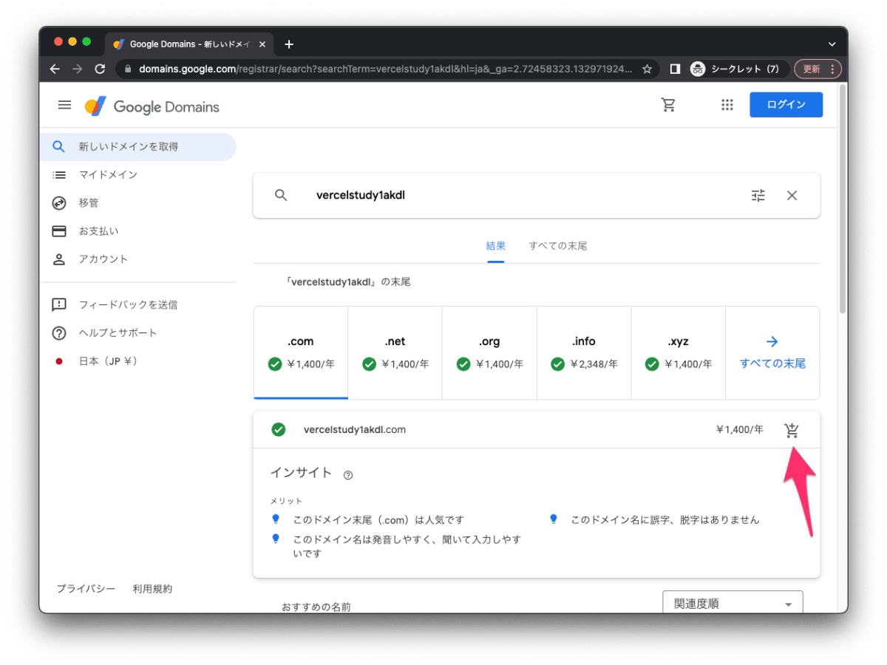The width and height of the screenshot is (887, 665).
Task: Add vercelstudy1akdl.com to cart
Action: (x=792, y=430)
